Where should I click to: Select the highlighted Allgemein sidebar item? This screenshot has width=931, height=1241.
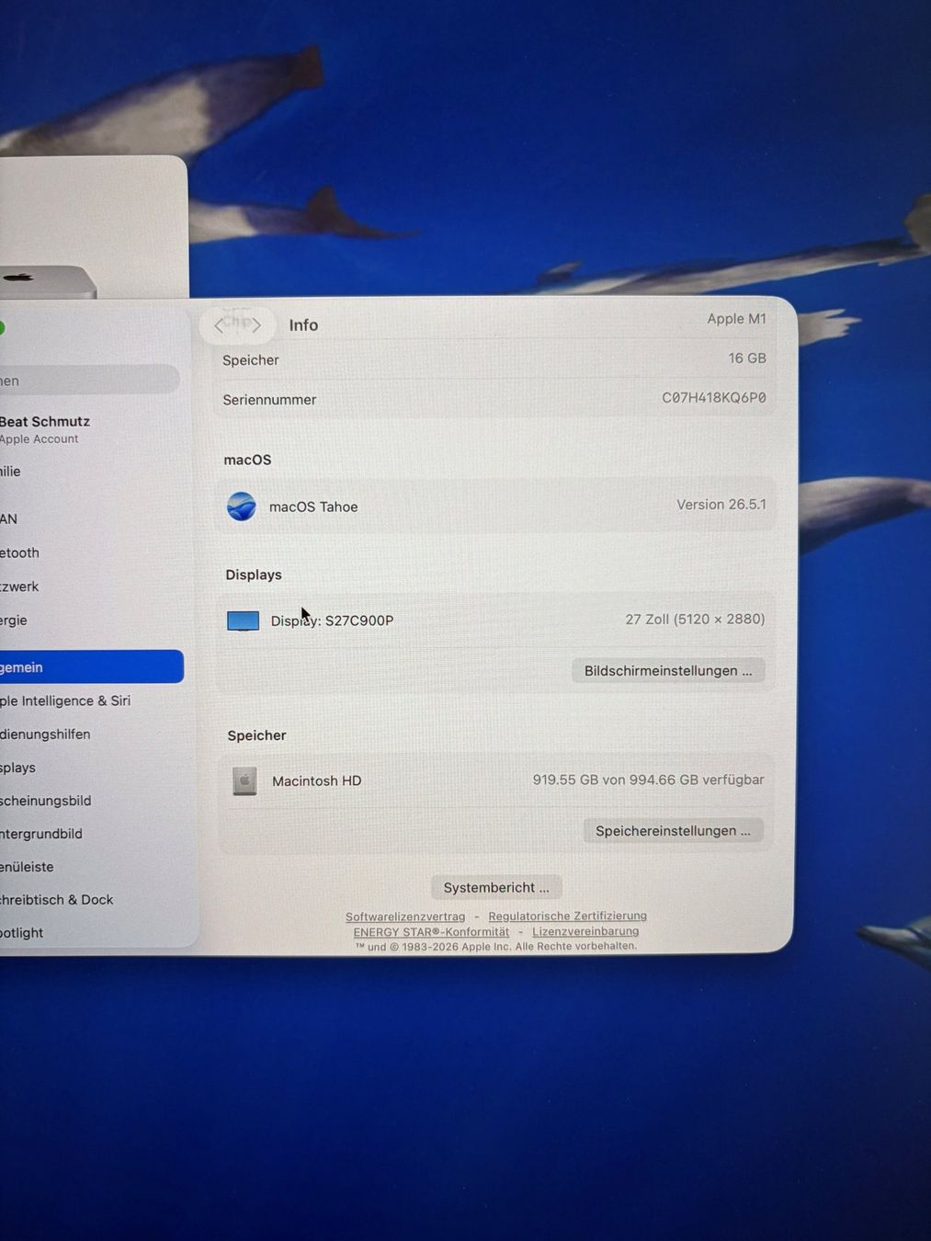click(90, 667)
